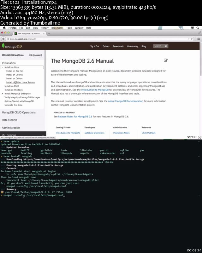Open Install on Linux link
The image size is (202, 253).
click(x=12, y=67)
